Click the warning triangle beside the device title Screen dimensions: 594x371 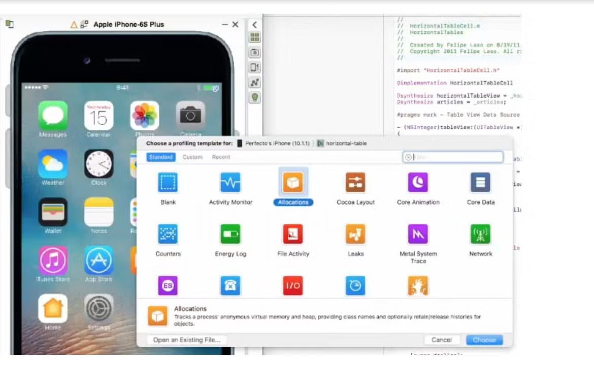tap(74, 25)
